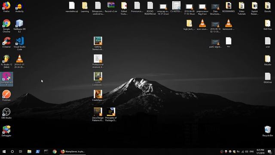Select the Audacity desktop shortcut
Image resolution: width=275 pixels, height=155 pixels.
coord(19,7)
